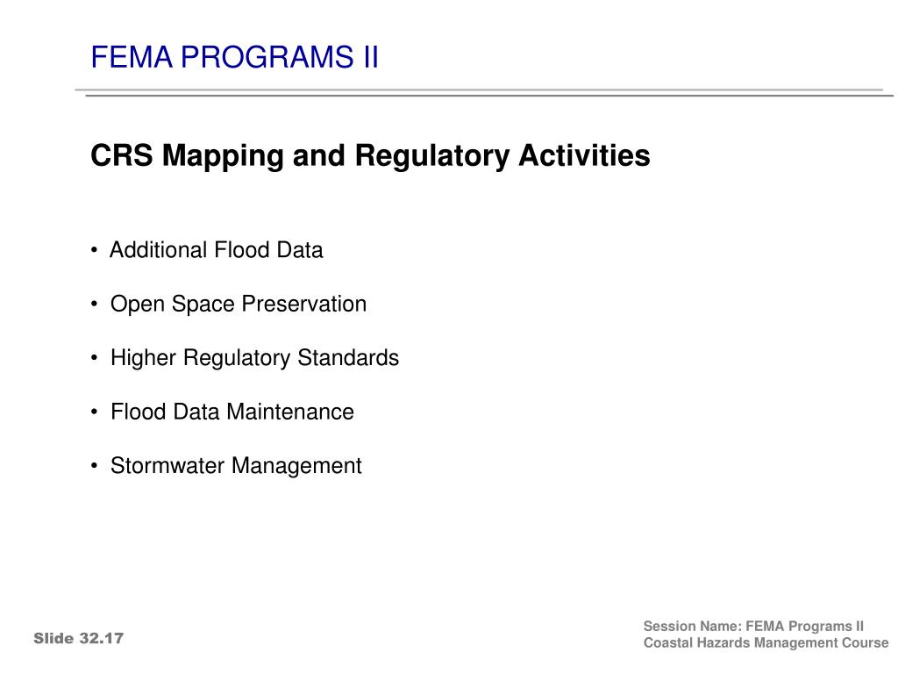Click the Coastal Hazards Management Course footer
Viewport: 898px width, 674px height.
coord(766,643)
